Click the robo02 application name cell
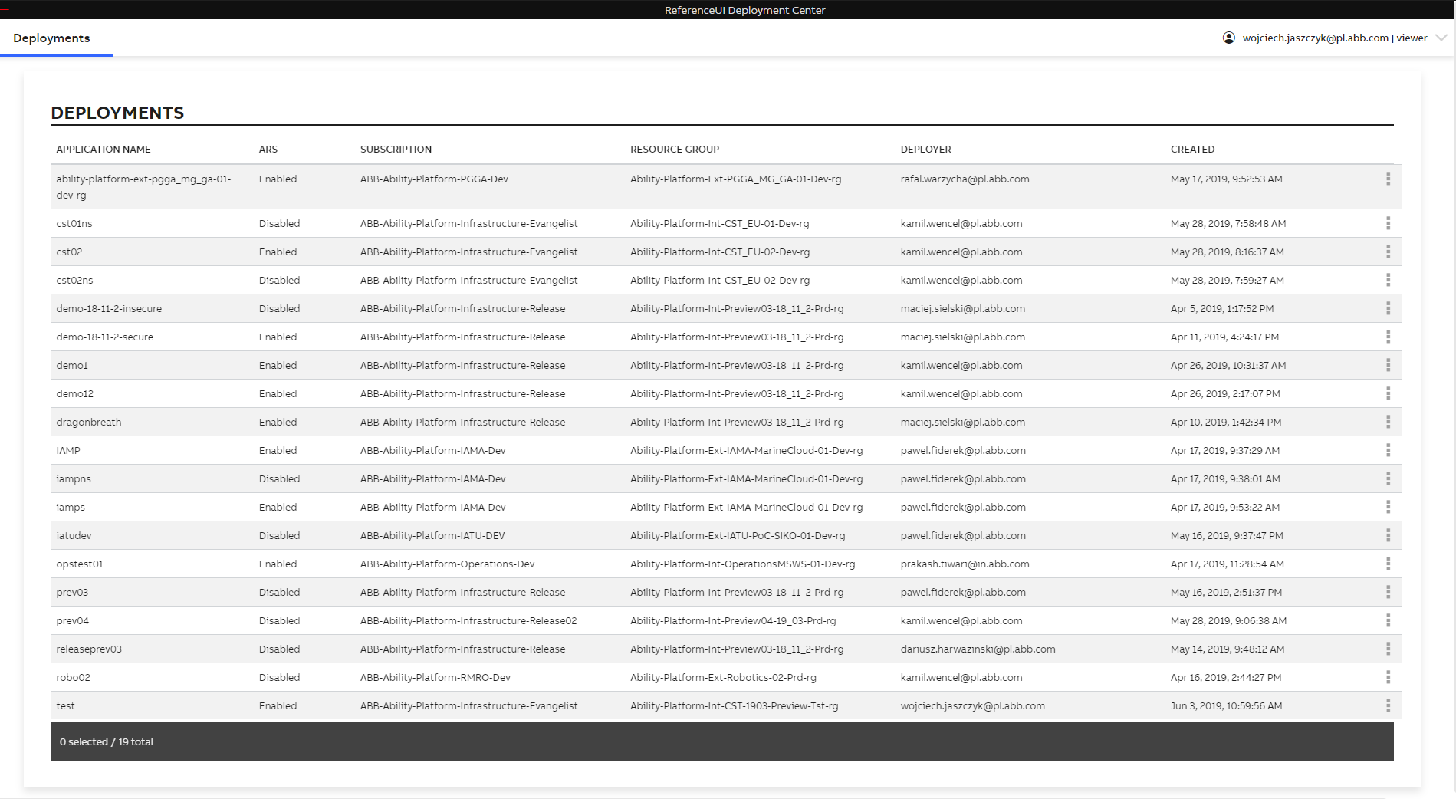The height and width of the screenshot is (799, 1456). coord(73,677)
